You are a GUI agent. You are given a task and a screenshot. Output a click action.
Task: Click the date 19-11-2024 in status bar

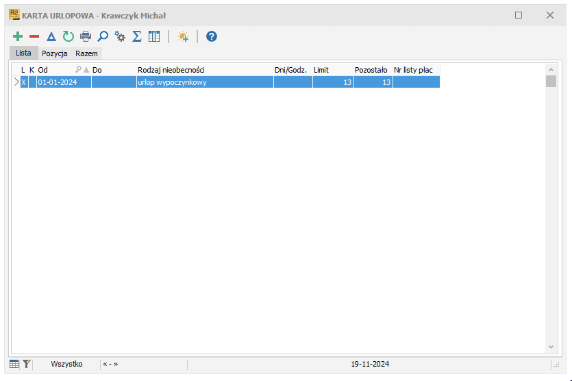[x=370, y=364]
